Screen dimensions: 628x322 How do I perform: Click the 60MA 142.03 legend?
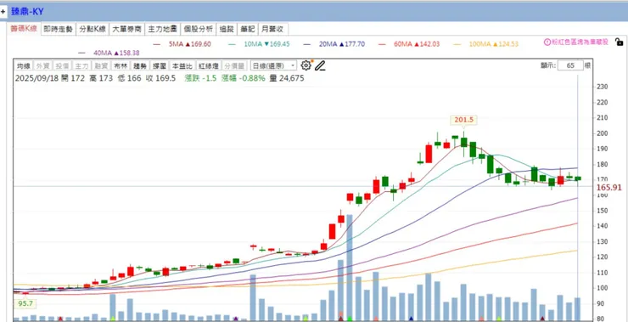tap(417, 44)
